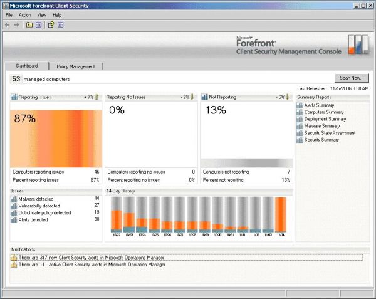Open the Deployment Summary report link

325,119
